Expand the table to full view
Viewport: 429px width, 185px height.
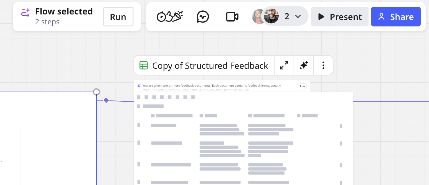(x=284, y=65)
